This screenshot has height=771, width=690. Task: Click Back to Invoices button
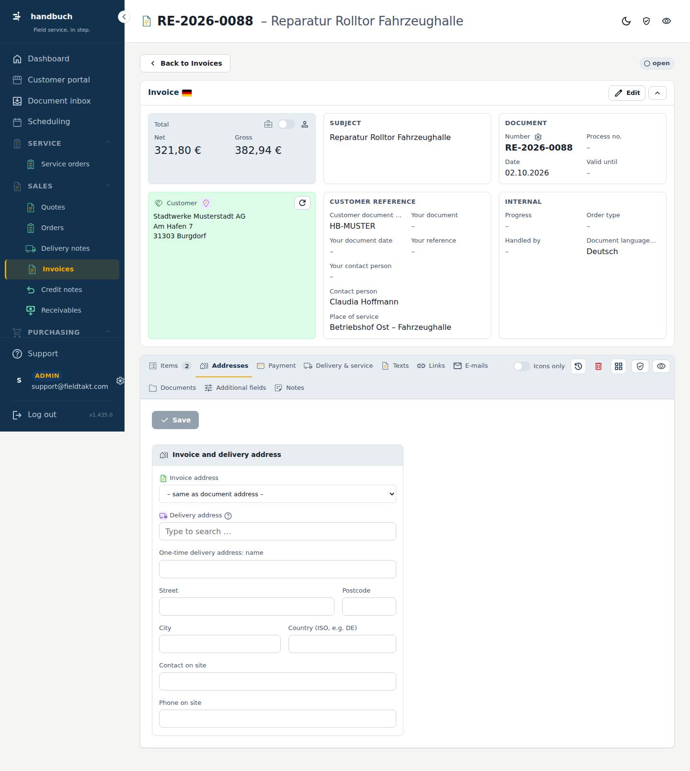185,63
